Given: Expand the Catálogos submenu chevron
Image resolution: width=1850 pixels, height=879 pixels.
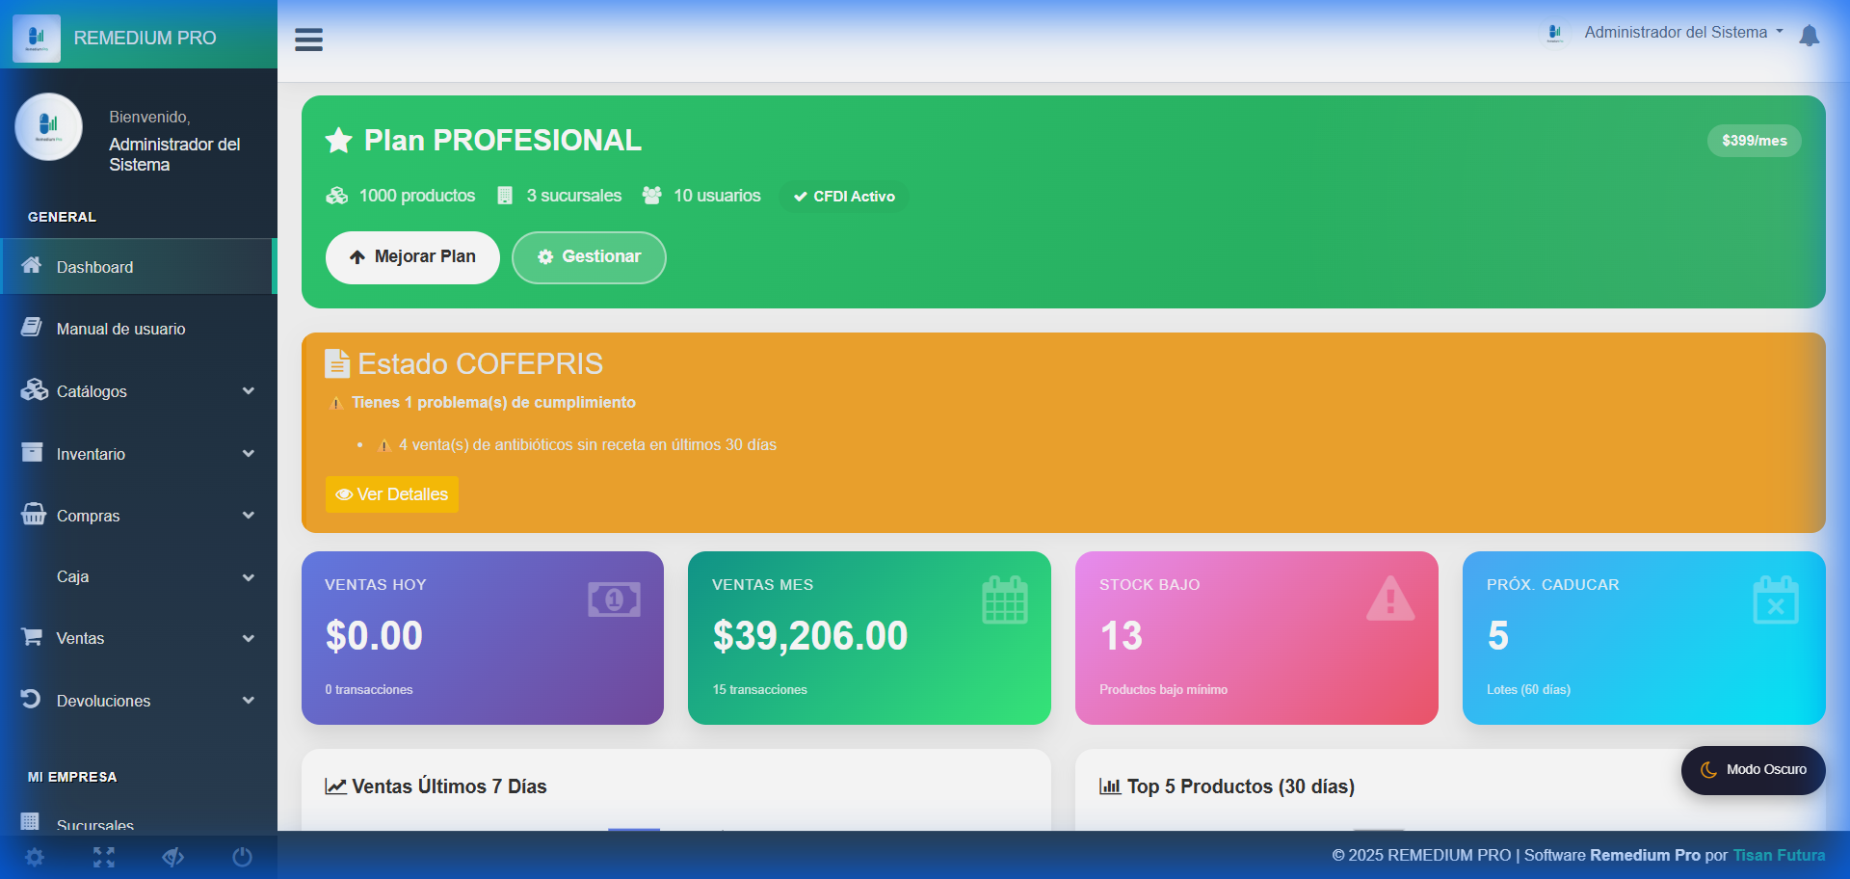Looking at the screenshot, I should [249, 391].
